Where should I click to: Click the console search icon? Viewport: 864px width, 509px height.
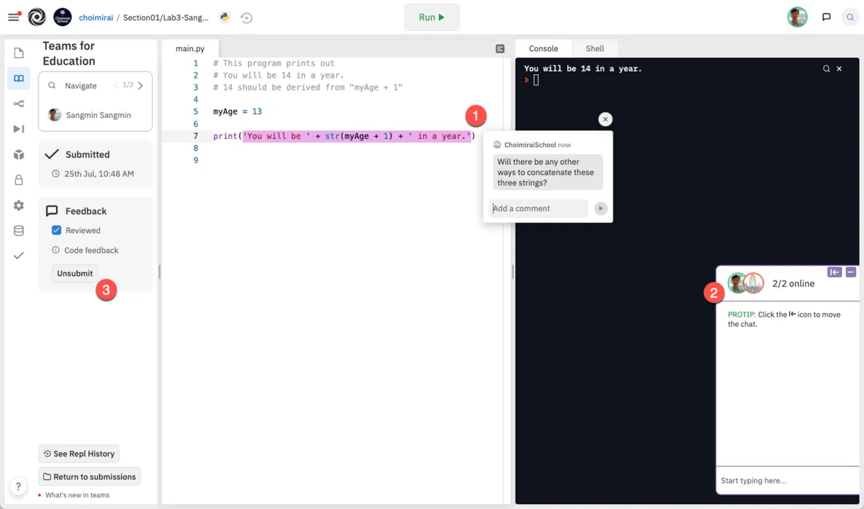point(827,69)
